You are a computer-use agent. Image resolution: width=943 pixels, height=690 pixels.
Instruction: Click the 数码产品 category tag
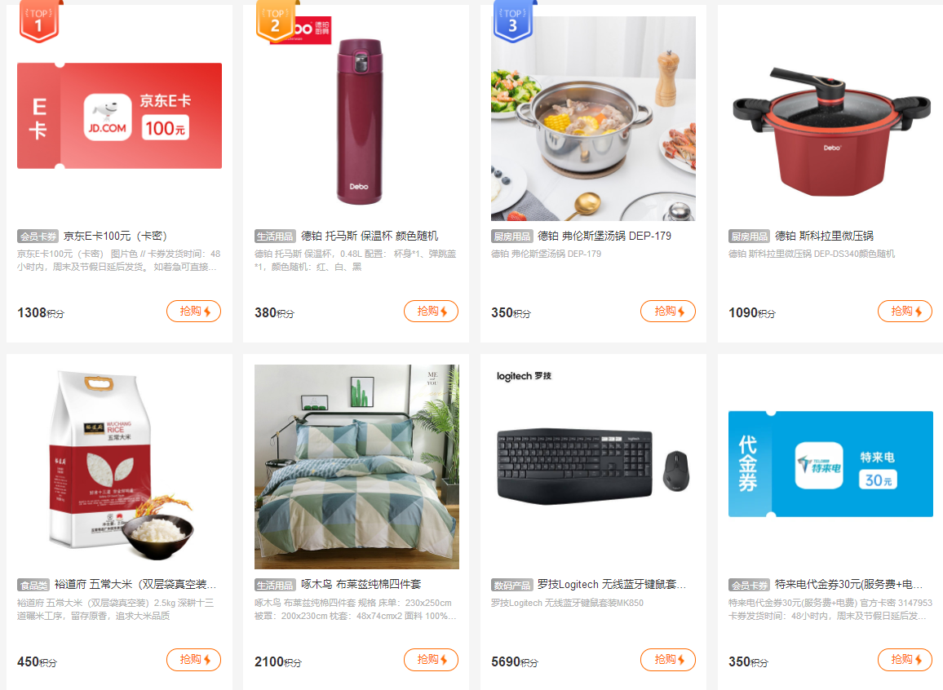[511, 585]
